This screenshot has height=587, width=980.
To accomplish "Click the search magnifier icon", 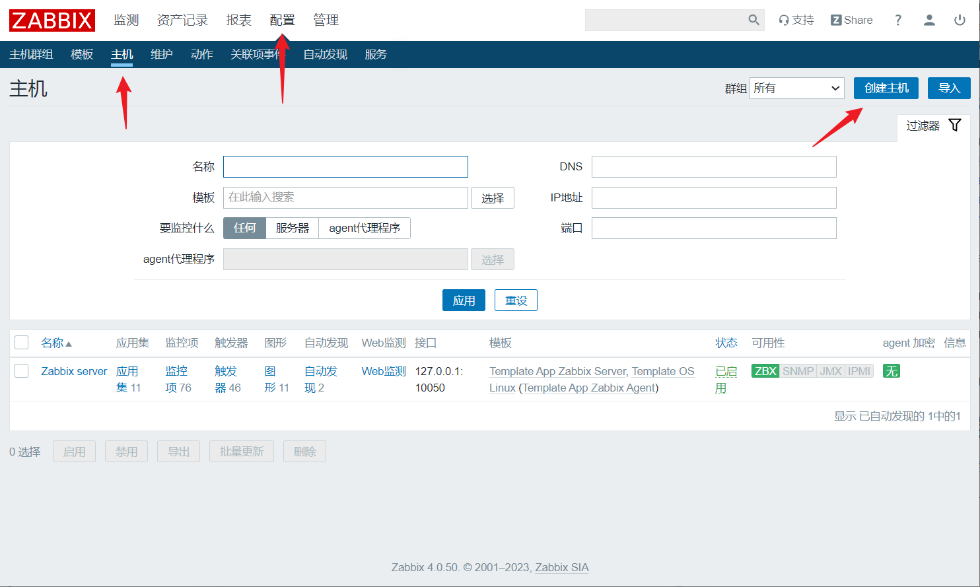I will tap(753, 20).
